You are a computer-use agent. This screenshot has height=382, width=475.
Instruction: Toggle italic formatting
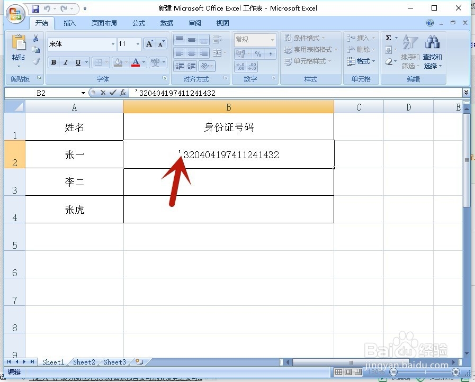[66, 62]
